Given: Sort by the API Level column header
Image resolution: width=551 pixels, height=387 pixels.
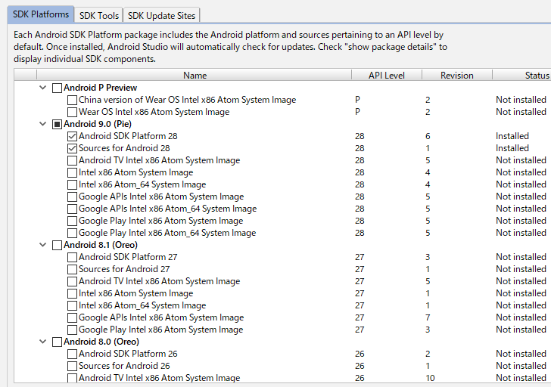Looking at the screenshot, I should pyautogui.click(x=387, y=75).
